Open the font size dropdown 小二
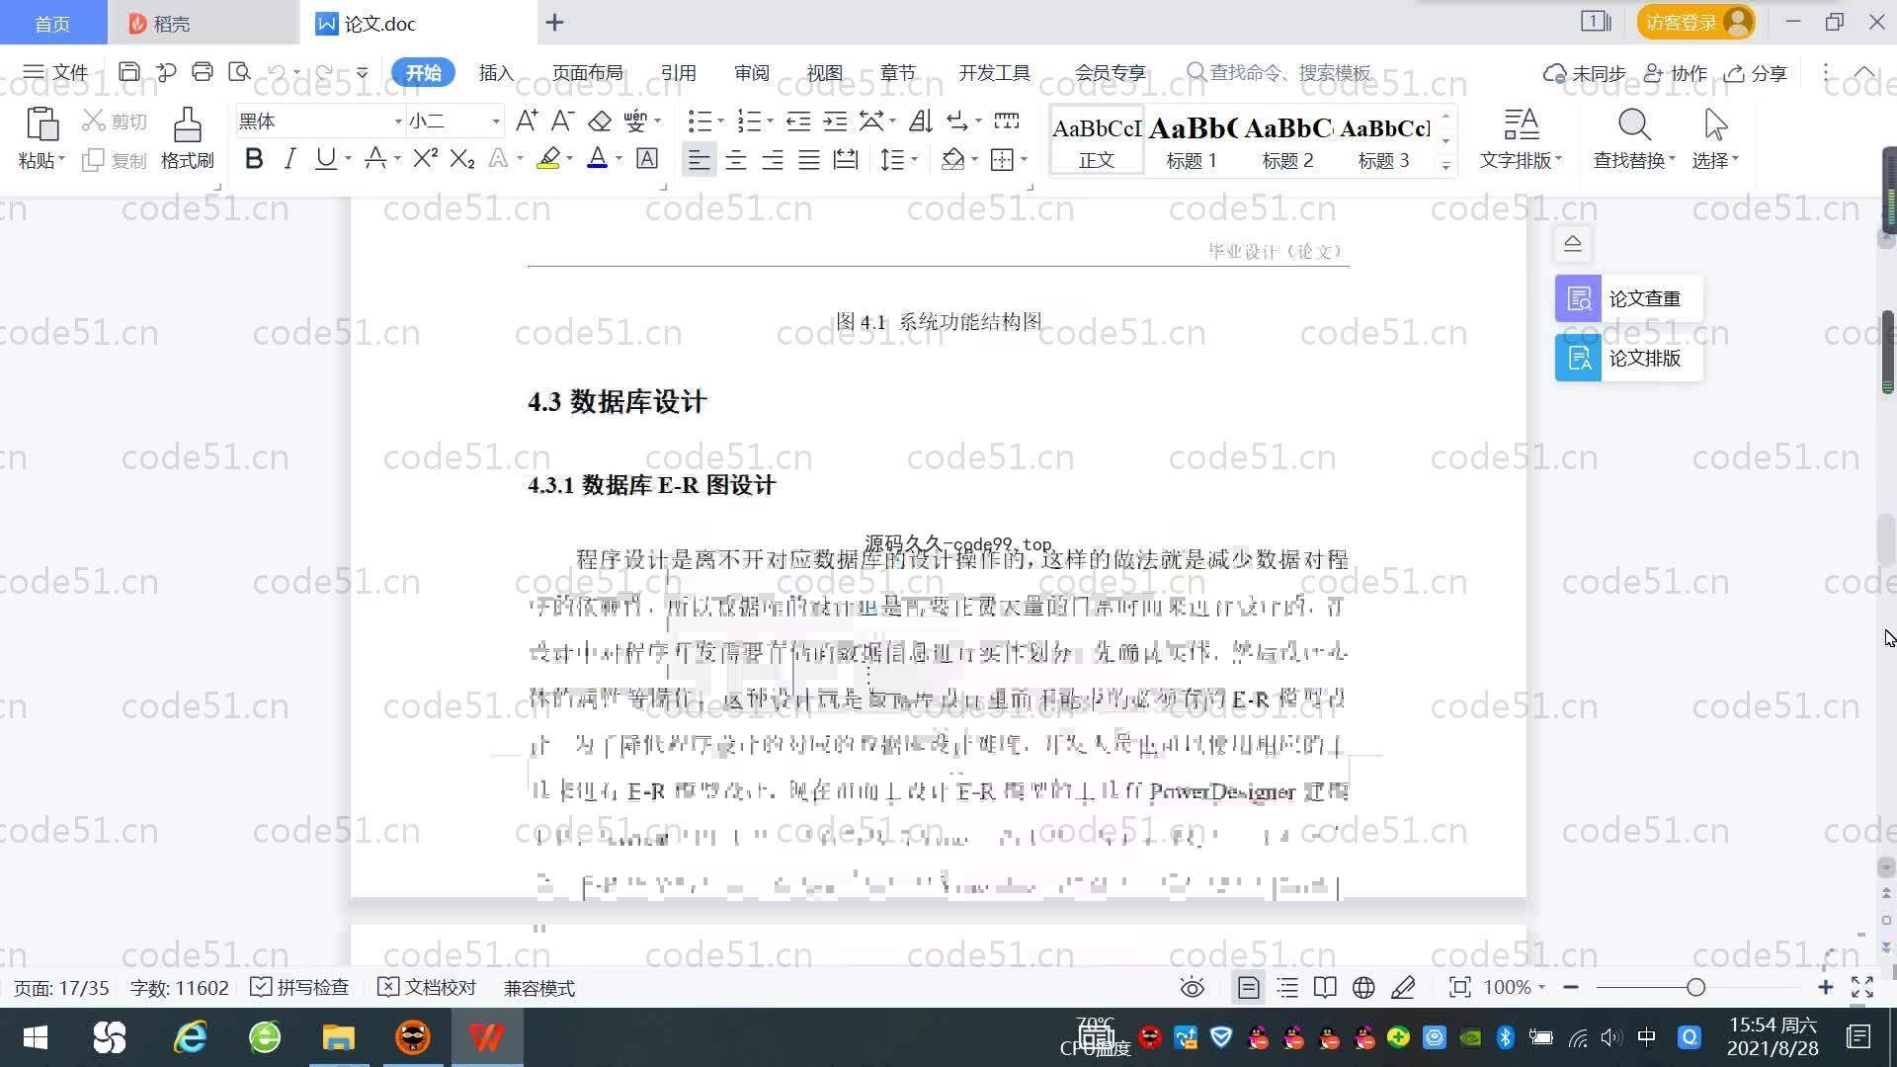This screenshot has width=1897, height=1067. point(496,122)
